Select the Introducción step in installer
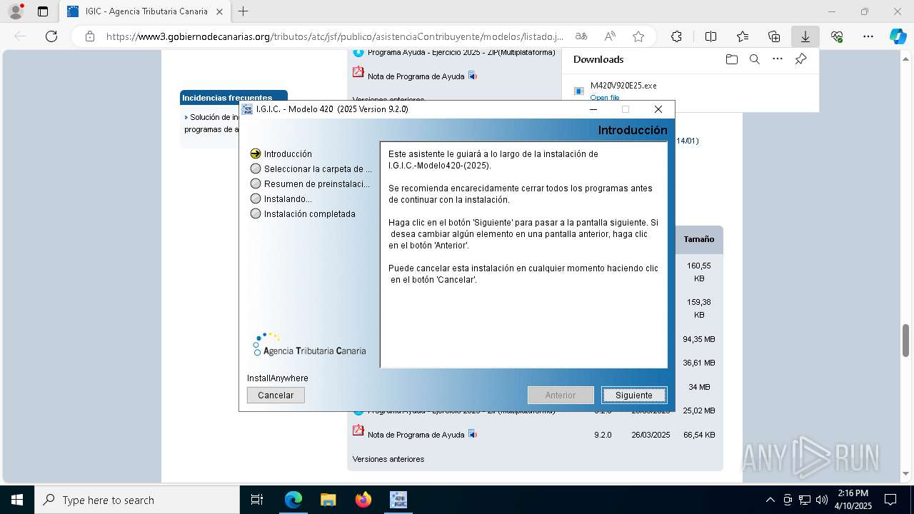Image resolution: width=914 pixels, height=514 pixels. [281, 153]
